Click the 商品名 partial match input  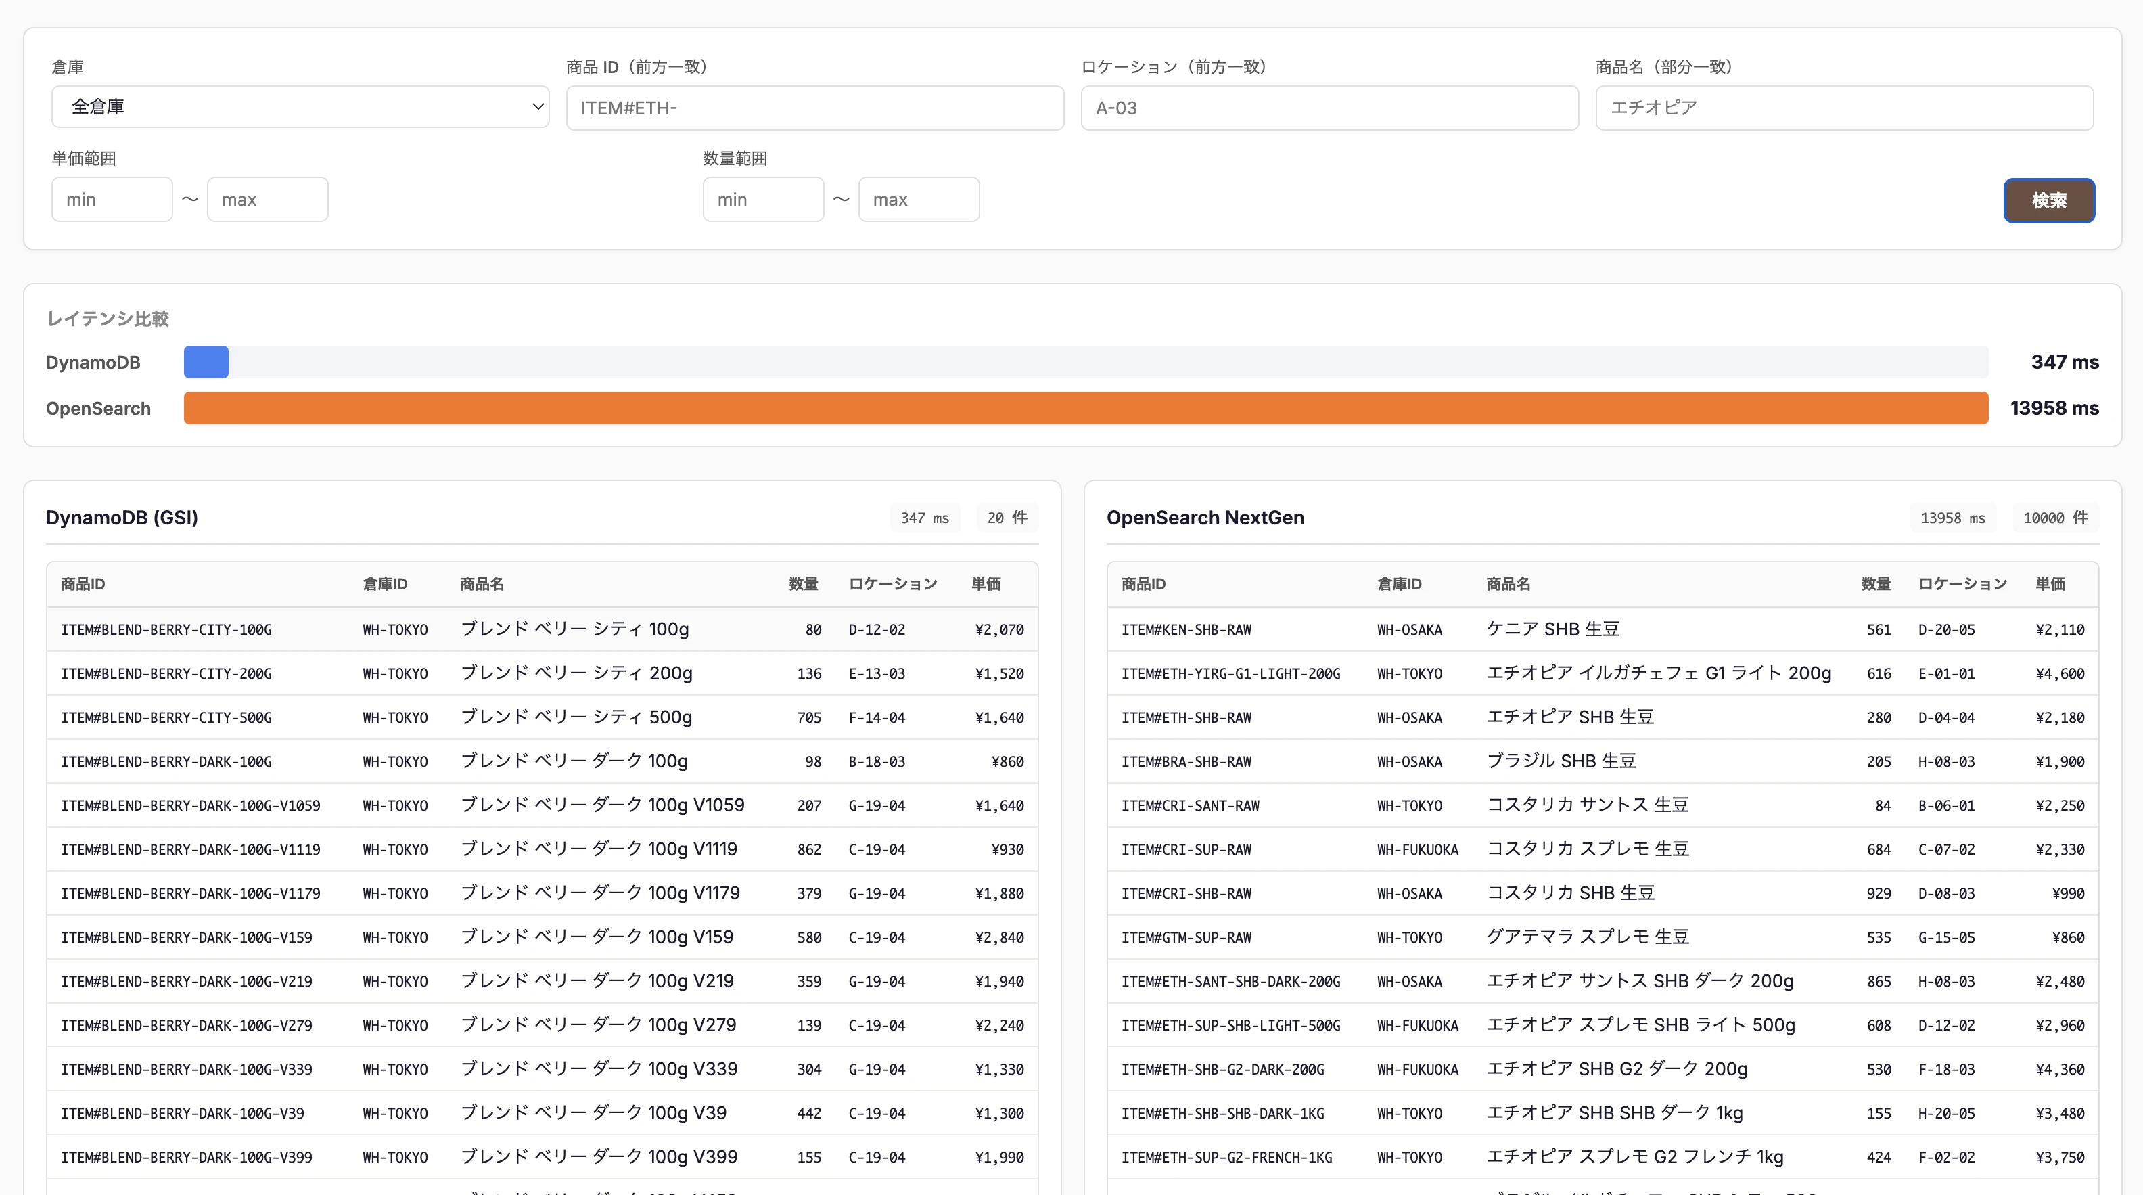tap(1844, 108)
